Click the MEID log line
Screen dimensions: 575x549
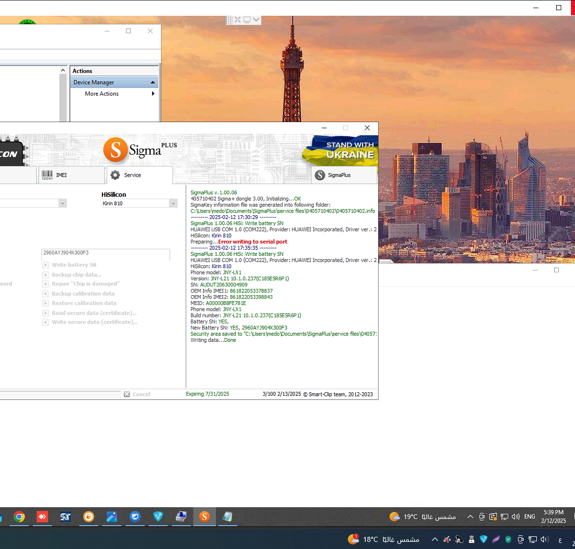pos(218,303)
